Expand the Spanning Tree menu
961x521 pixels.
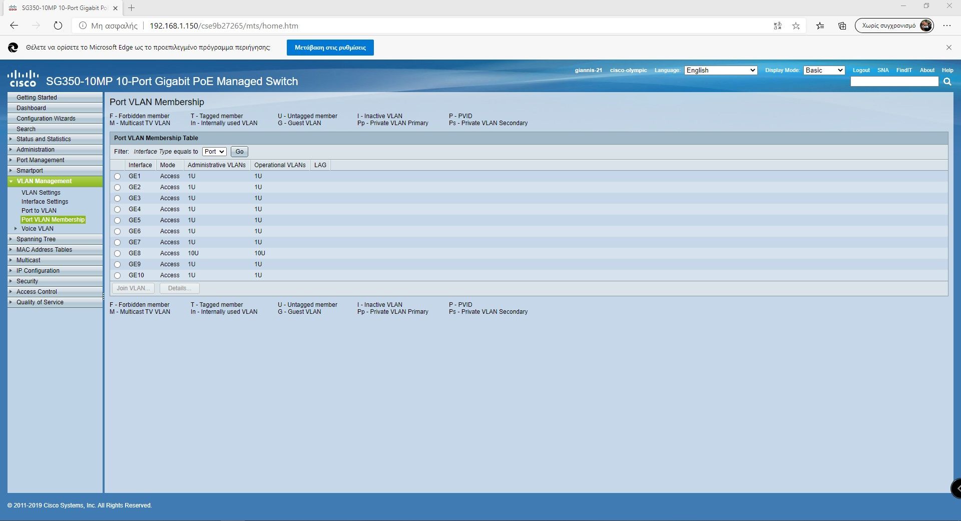coord(55,239)
